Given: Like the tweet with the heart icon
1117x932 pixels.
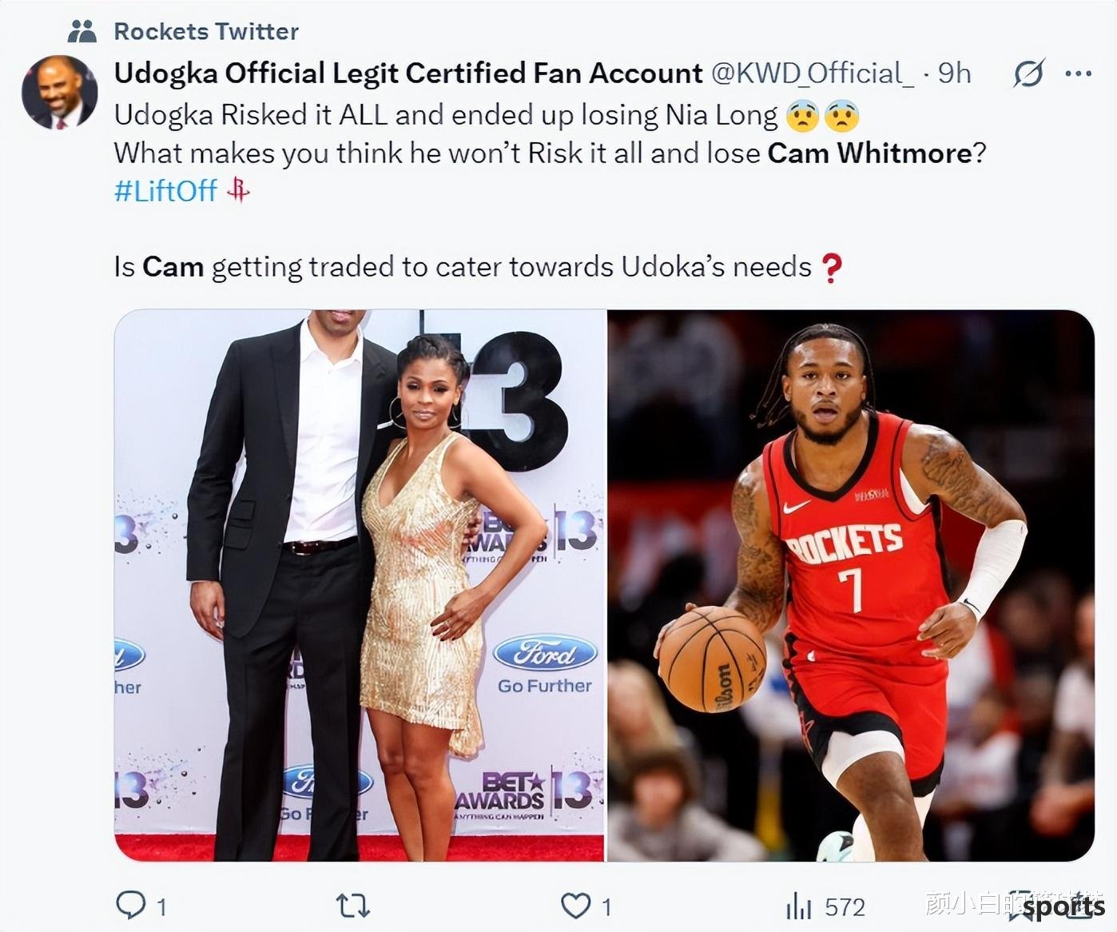Looking at the screenshot, I should [x=575, y=906].
